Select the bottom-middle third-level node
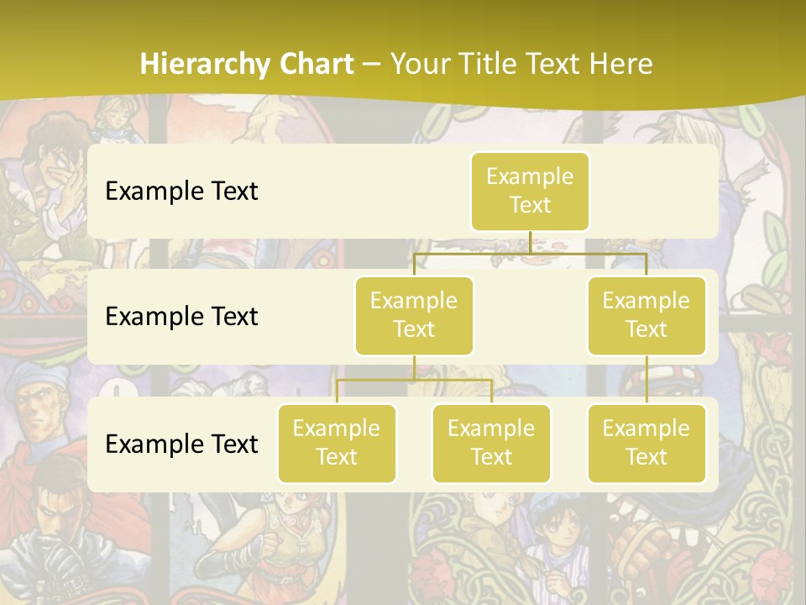Image resolution: width=806 pixels, height=605 pixels. (491, 443)
